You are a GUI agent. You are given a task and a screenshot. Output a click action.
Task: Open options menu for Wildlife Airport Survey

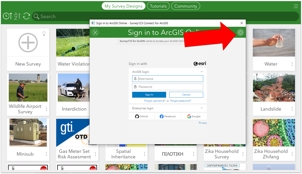[46, 109]
